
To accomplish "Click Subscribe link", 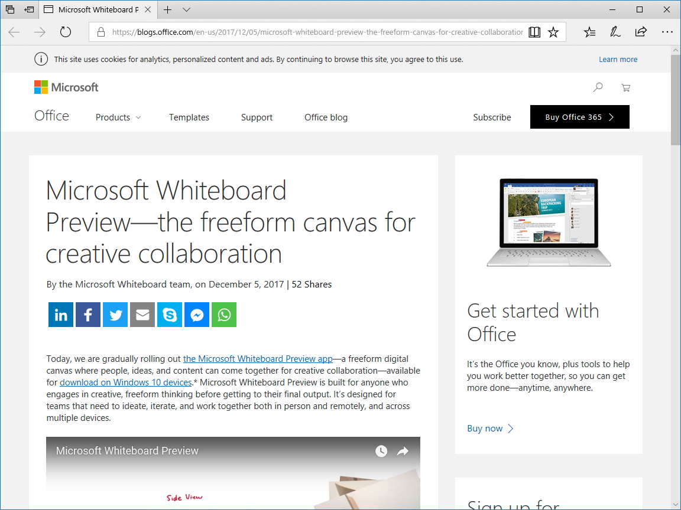I will click(x=492, y=117).
